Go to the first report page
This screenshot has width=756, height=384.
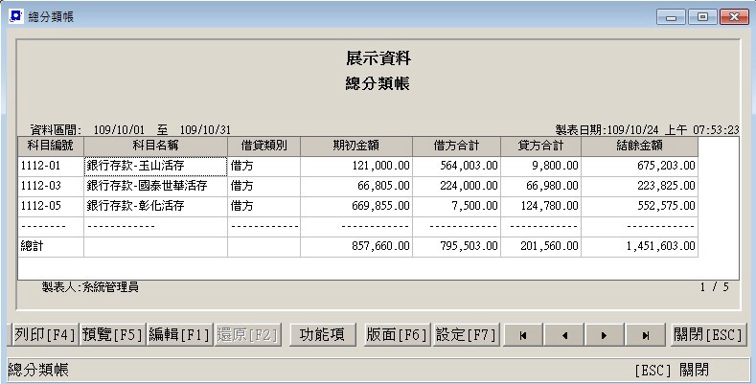pyautogui.click(x=523, y=335)
